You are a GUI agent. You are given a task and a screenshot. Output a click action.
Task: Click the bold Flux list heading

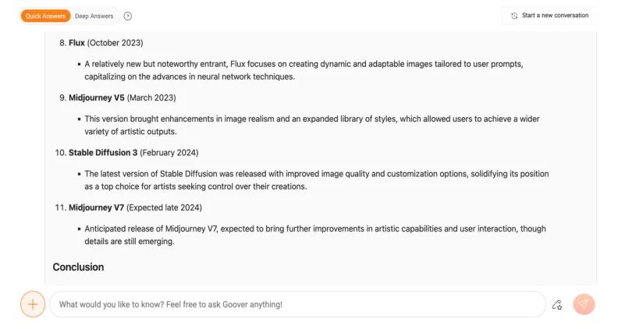pyautogui.click(x=76, y=43)
